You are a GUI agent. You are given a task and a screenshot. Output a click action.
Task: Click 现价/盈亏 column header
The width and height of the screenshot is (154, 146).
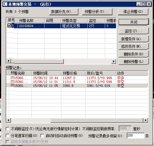(100, 73)
